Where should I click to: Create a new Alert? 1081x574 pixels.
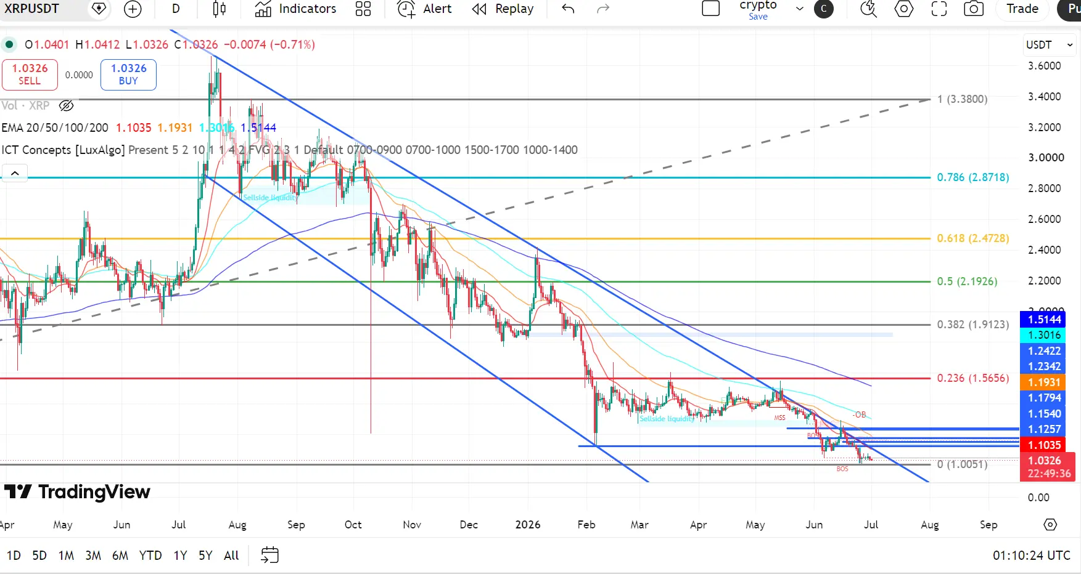point(424,9)
